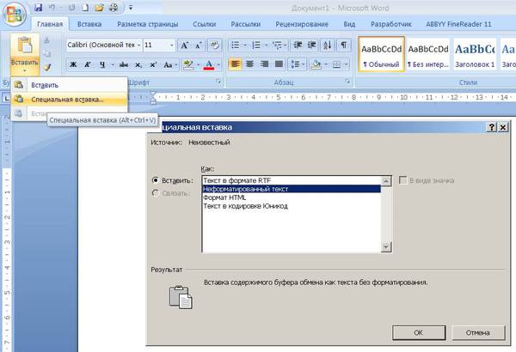Justify text alignment

click(279, 64)
